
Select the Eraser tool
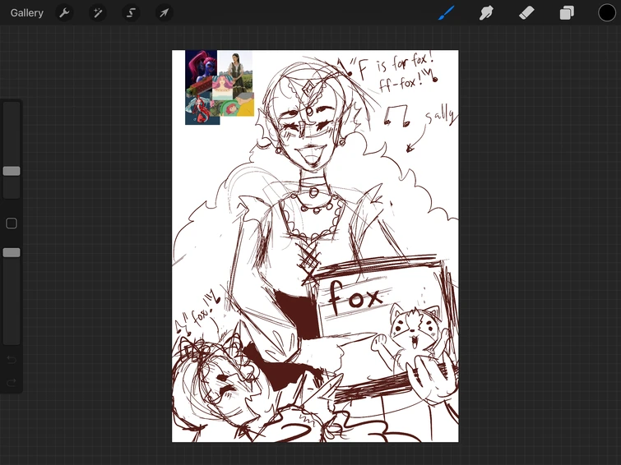526,13
